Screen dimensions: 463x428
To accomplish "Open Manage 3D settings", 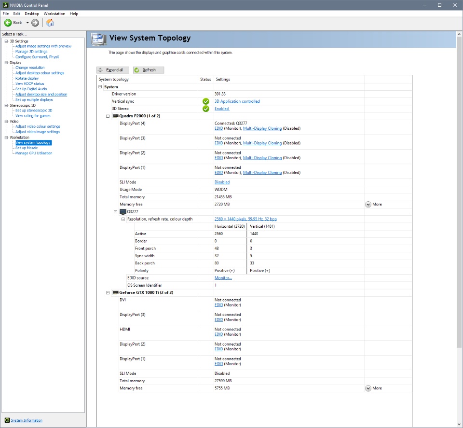I will (x=31, y=52).
